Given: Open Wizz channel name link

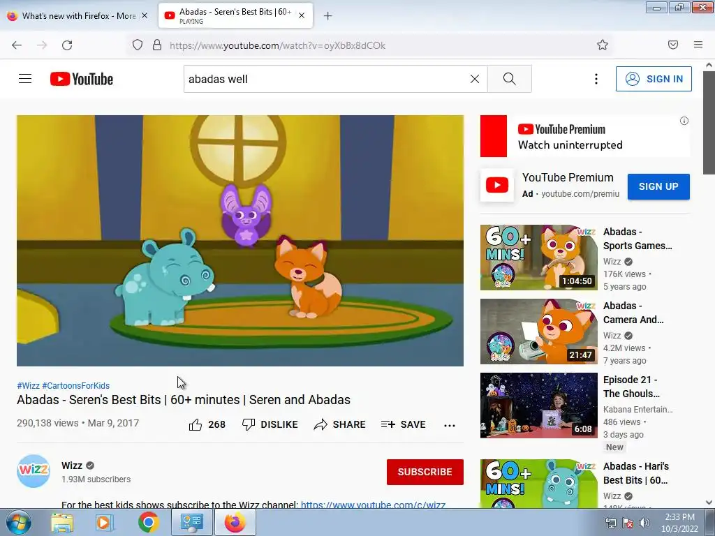Looking at the screenshot, I should tap(72, 466).
